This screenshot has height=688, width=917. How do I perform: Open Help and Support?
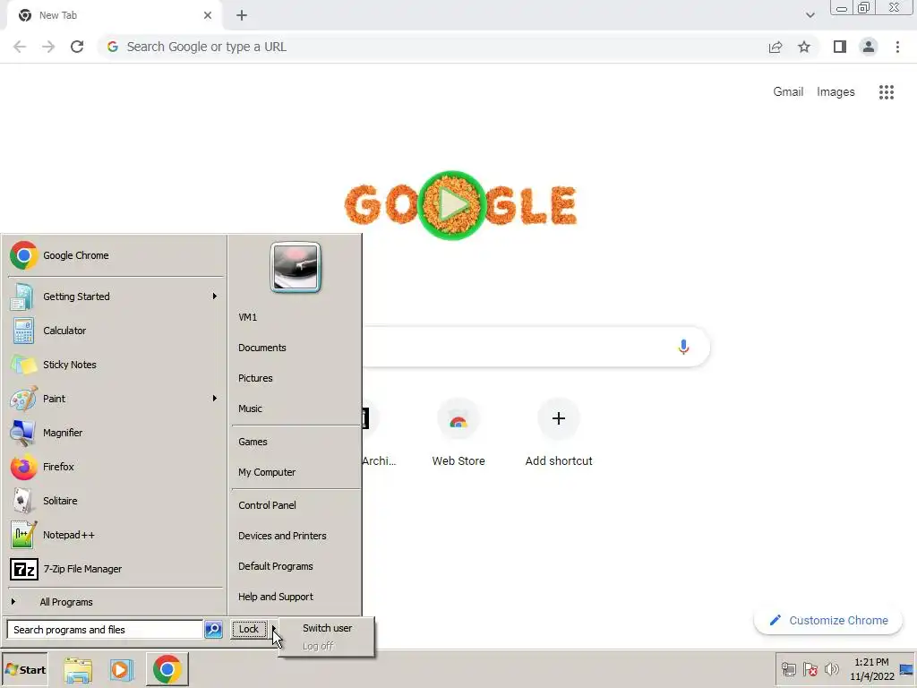click(296, 597)
